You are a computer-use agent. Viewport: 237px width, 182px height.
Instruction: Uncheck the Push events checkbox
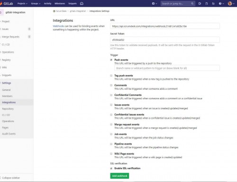coord(111,60)
